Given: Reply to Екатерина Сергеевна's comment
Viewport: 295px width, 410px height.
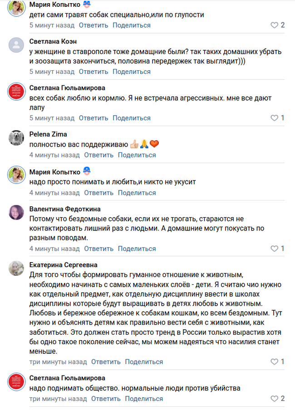Looking at the screenshot, I should 106,362.
